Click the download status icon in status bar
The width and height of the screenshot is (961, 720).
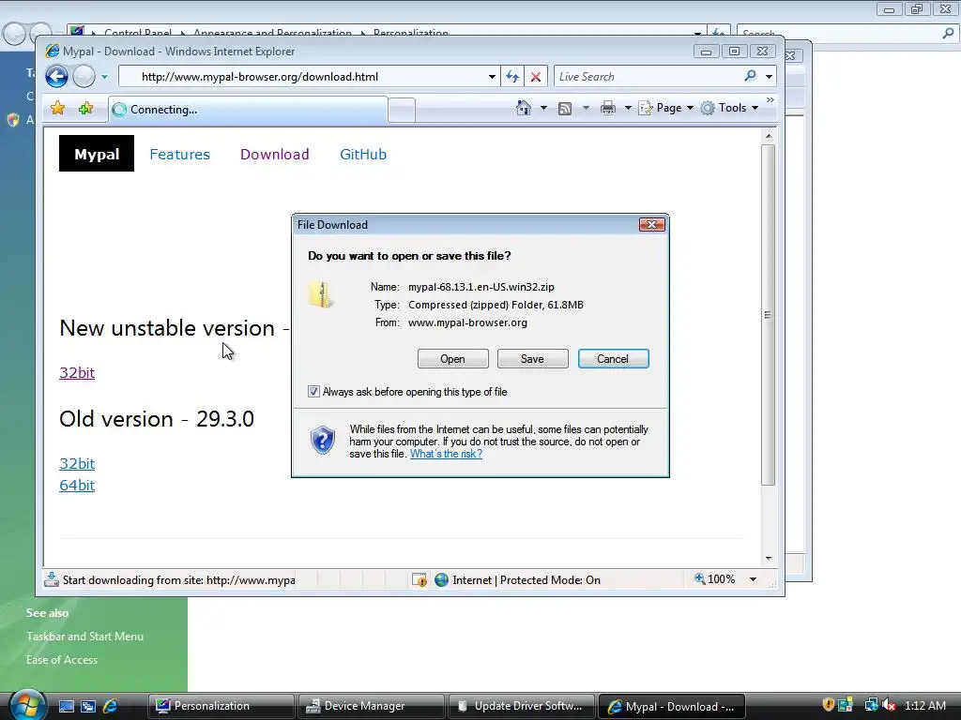(52, 579)
